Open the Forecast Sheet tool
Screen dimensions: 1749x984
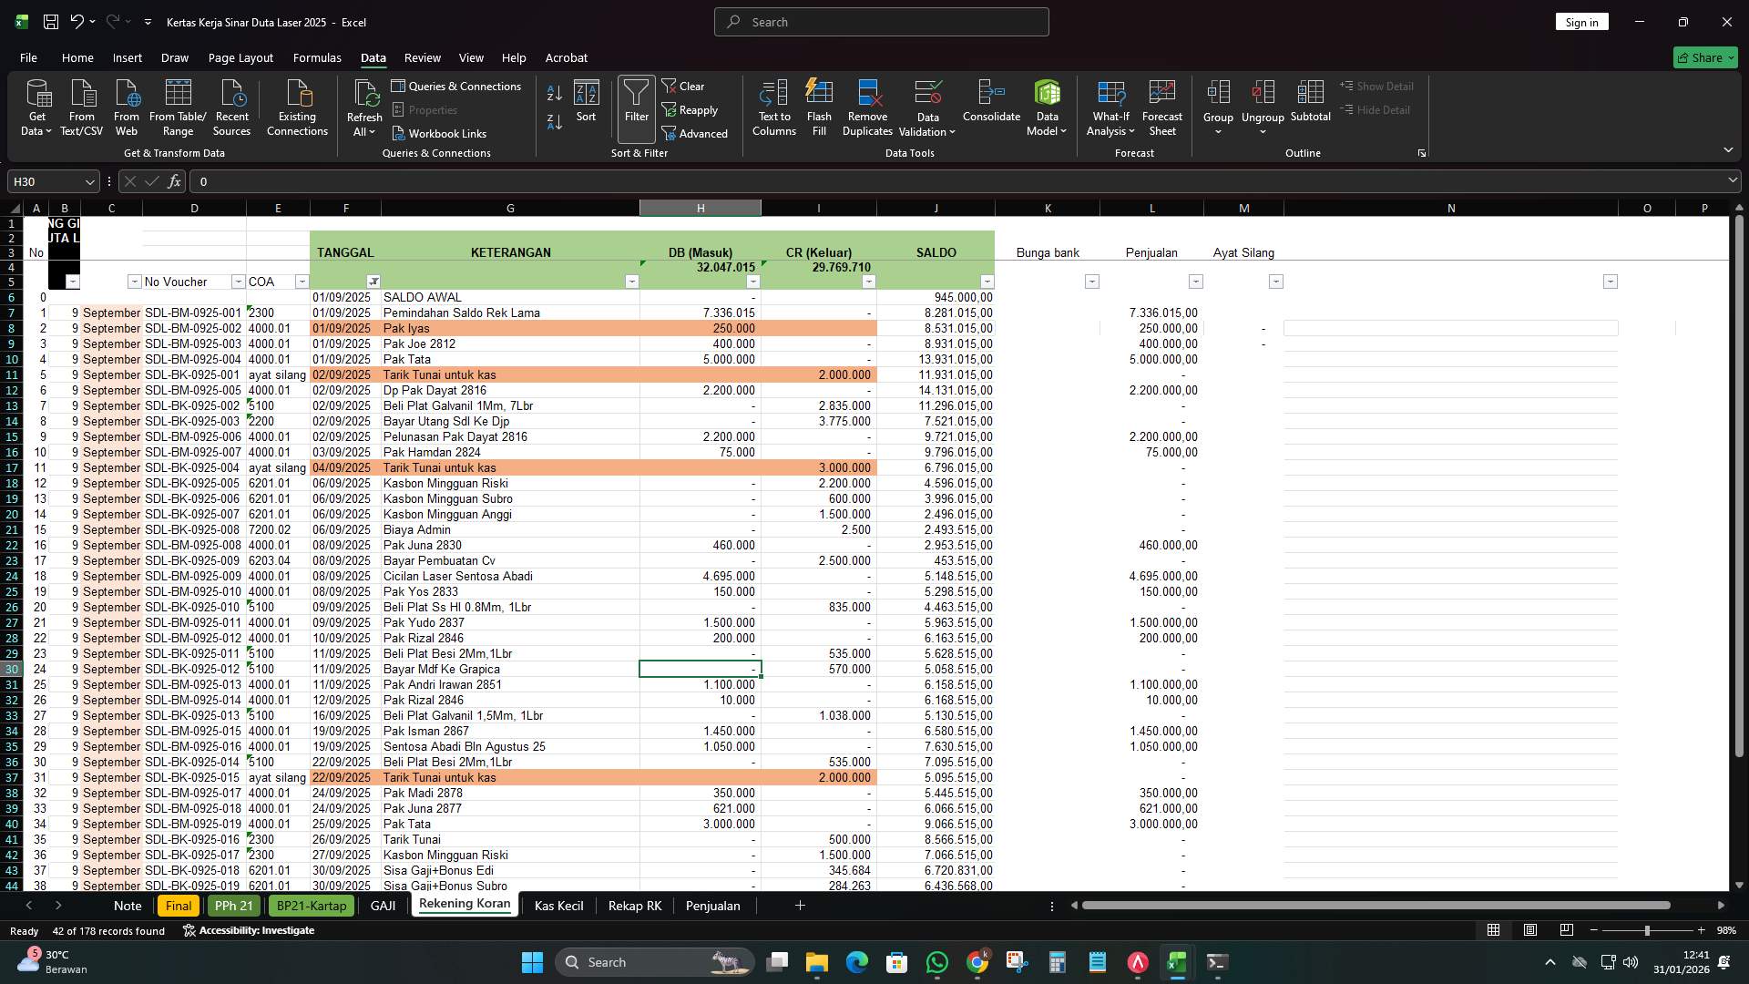coord(1162,107)
